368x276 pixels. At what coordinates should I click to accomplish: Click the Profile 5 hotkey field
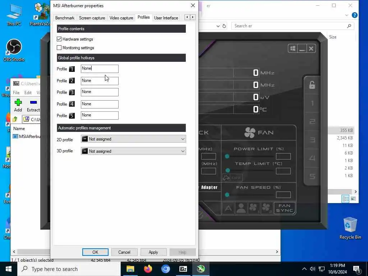click(100, 115)
